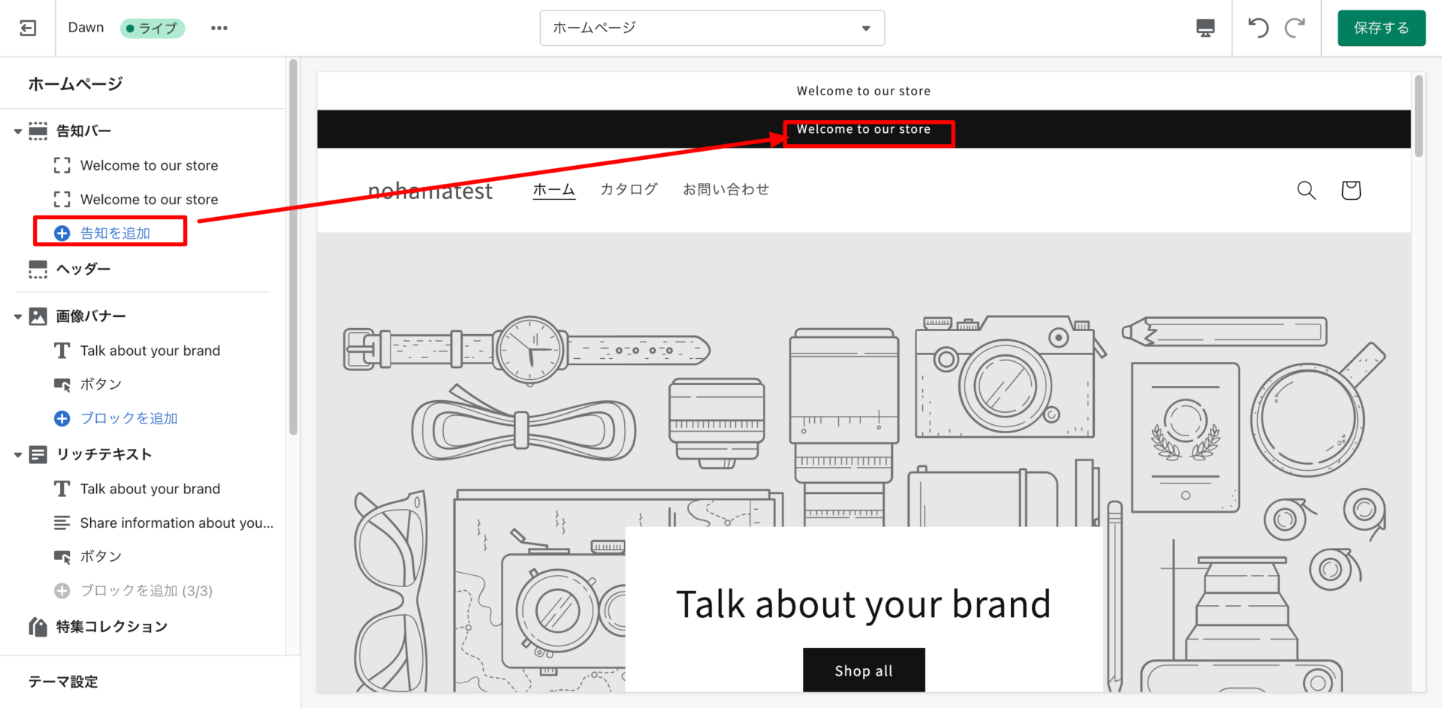Screen dimensions: 1442x708
Task: Select the お問い合わせ menu item in preview
Action: coord(726,189)
